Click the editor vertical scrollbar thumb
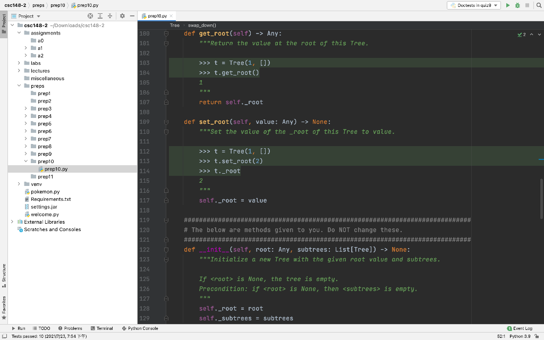The height and width of the screenshot is (340, 544). click(x=541, y=199)
